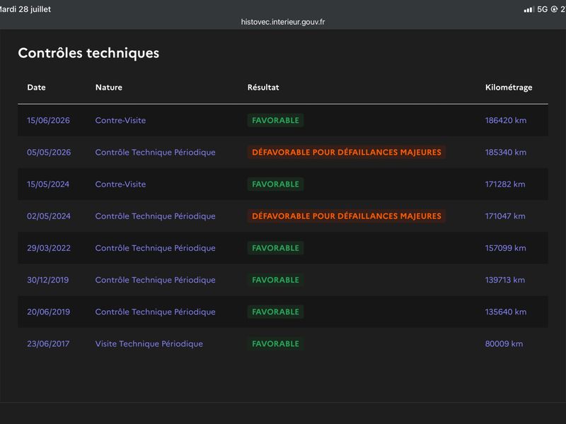Select the mileage 171047 km
Viewport: 566px width, 424px height.
[505, 216]
